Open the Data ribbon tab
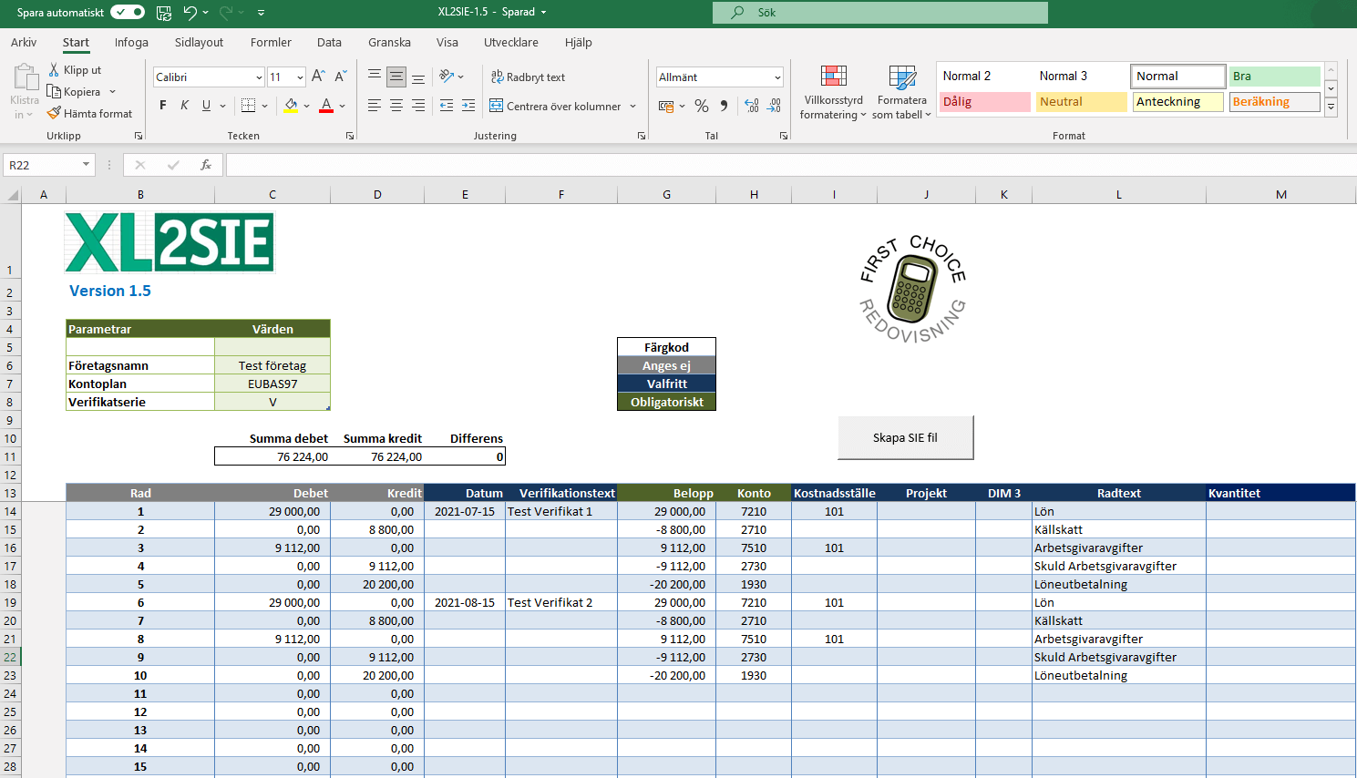The height and width of the screenshot is (778, 1357). (x=329, y=42)
